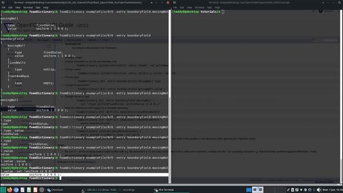Click 'fixedWalls' in the boundaryField output
Image resolution: width=343 pixels, height=193 pixels.
coord(17,63)
